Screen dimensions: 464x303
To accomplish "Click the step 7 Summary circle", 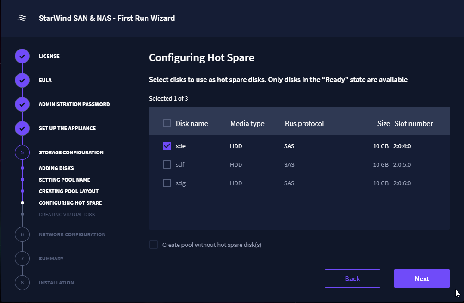I will 22,259.
